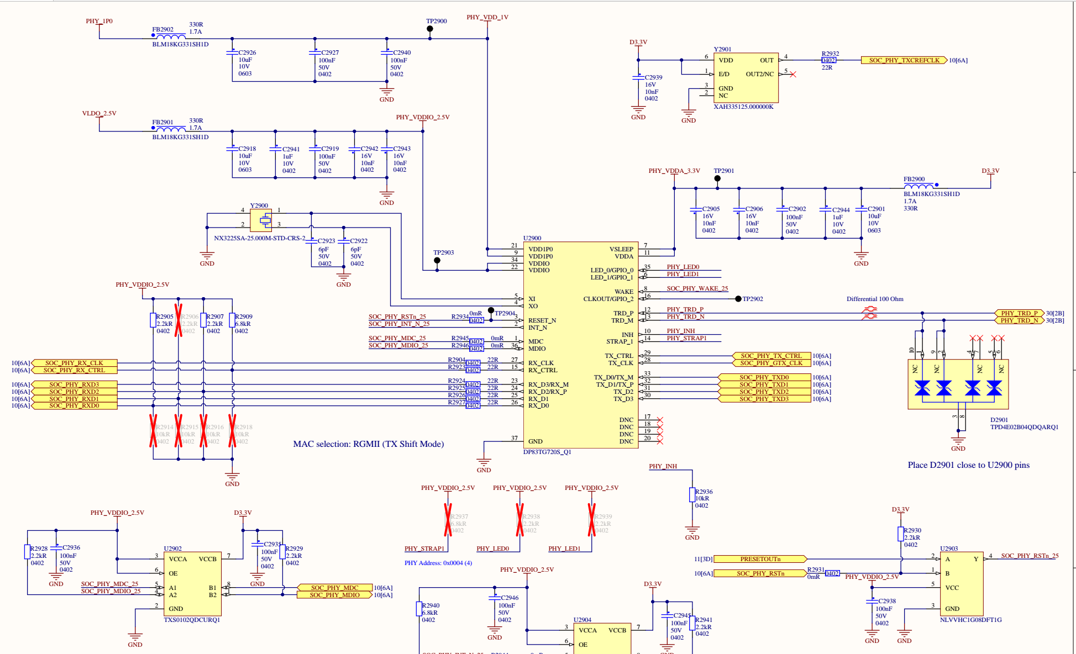This screenshot has width=1076, height=654.
Task: Click the SOC_PHY_RX_CTRL port
Action: coord(74,370)
